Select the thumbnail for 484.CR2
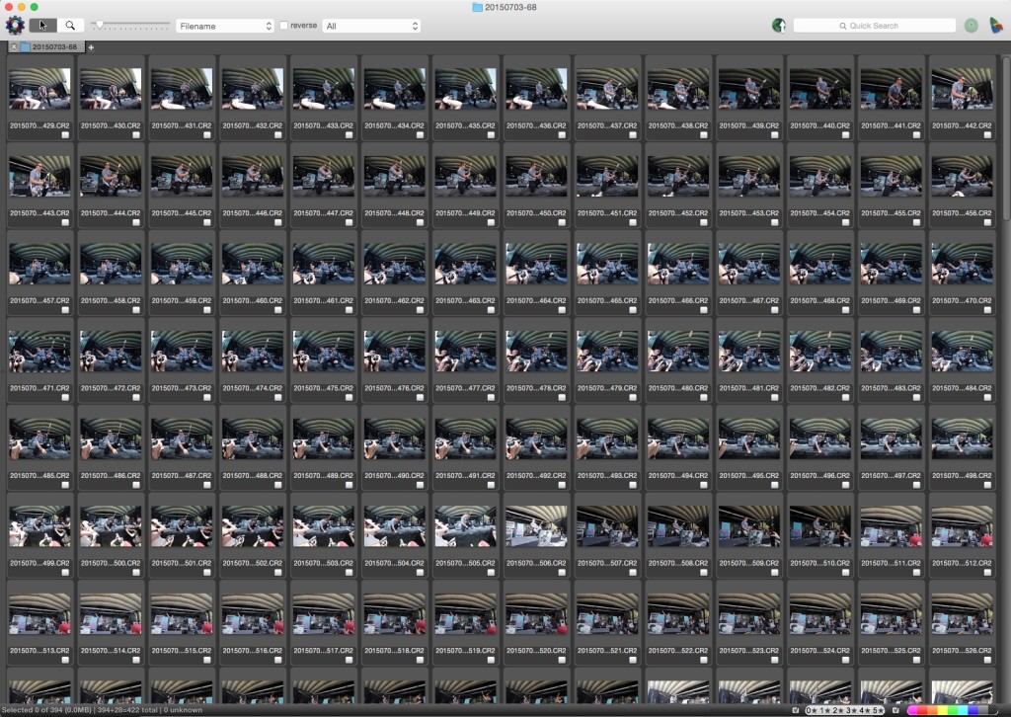This screenshot has width=1011, height=717. pyautogui.click(x=962, y=352)
